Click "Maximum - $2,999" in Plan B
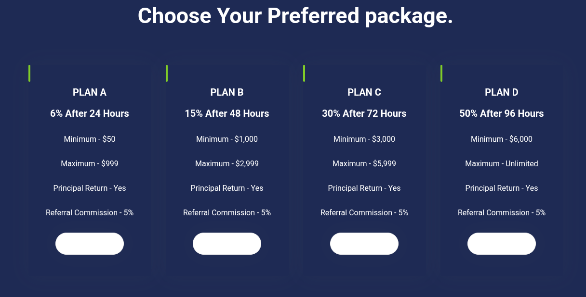 tap(227, 164)
